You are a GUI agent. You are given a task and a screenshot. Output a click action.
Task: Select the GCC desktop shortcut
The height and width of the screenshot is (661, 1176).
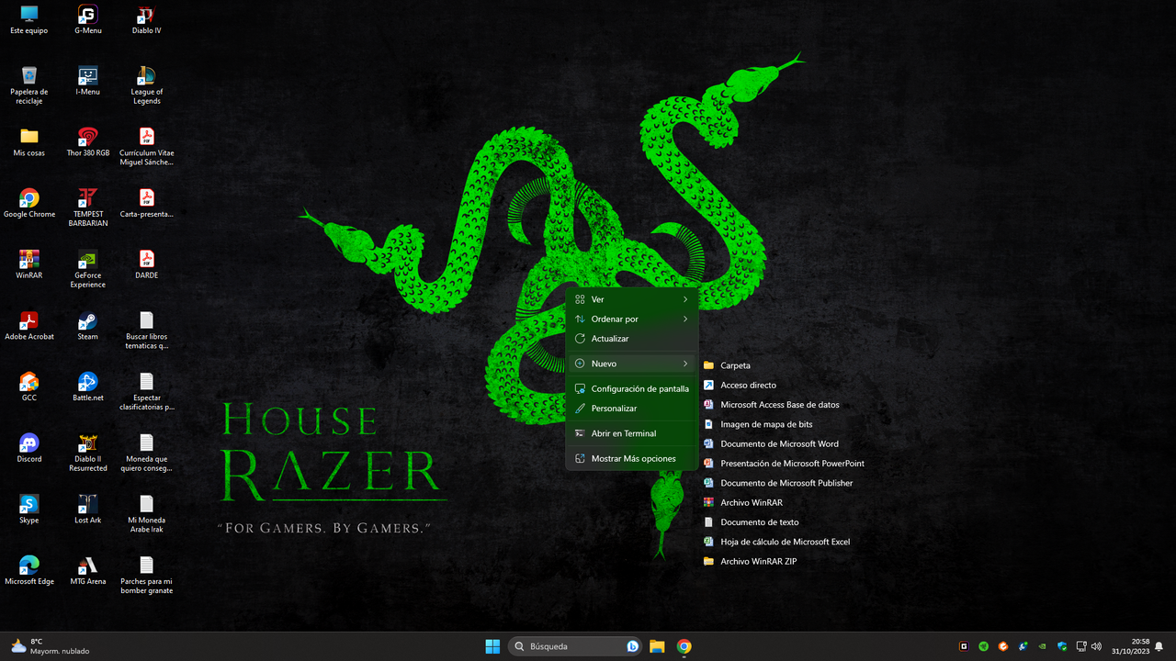[29, 387]
